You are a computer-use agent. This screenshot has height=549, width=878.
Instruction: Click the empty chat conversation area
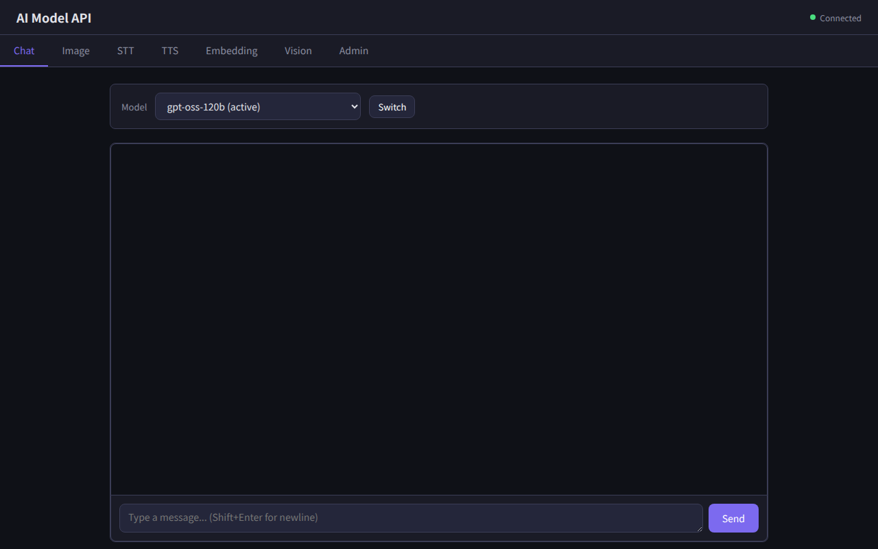[x=439, y=319]
